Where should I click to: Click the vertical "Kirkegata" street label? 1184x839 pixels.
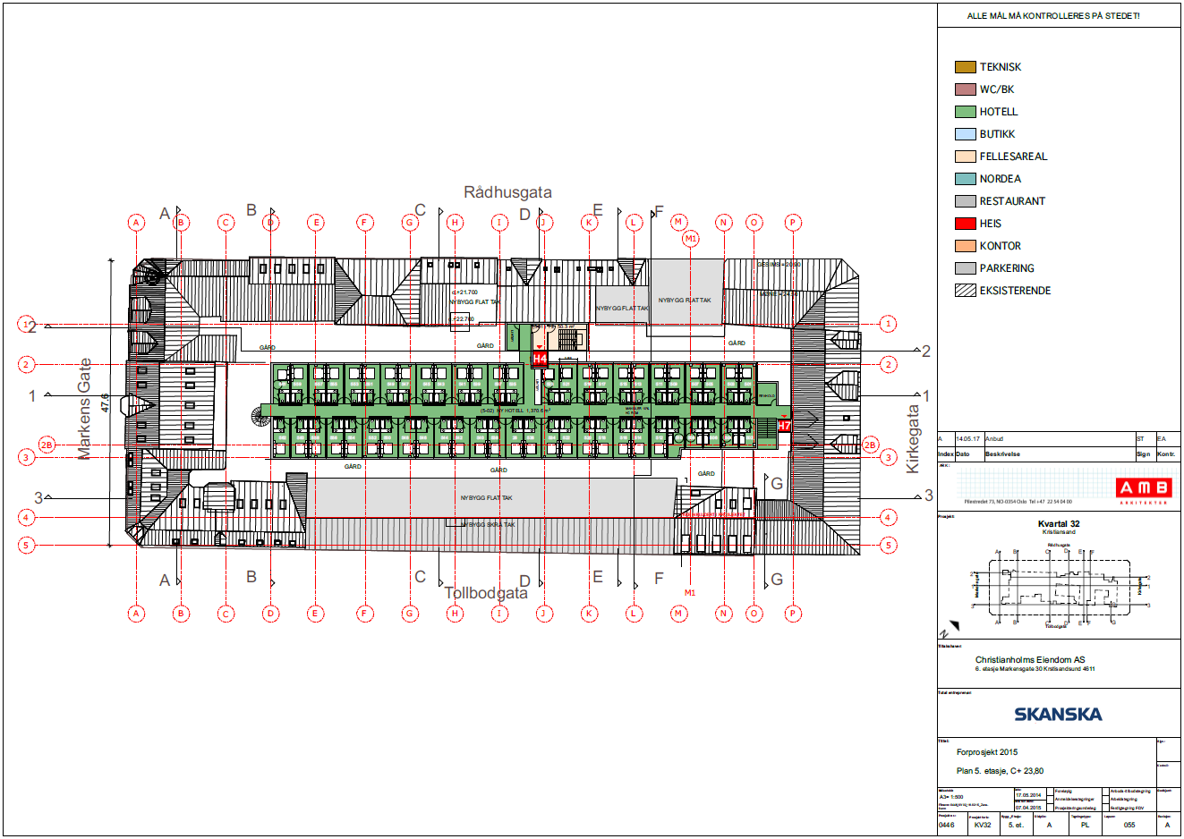pyautogui.click(x=913, y=439)
